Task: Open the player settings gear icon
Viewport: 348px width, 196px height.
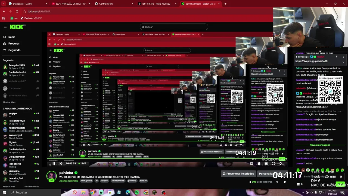Action: [281, 164]
